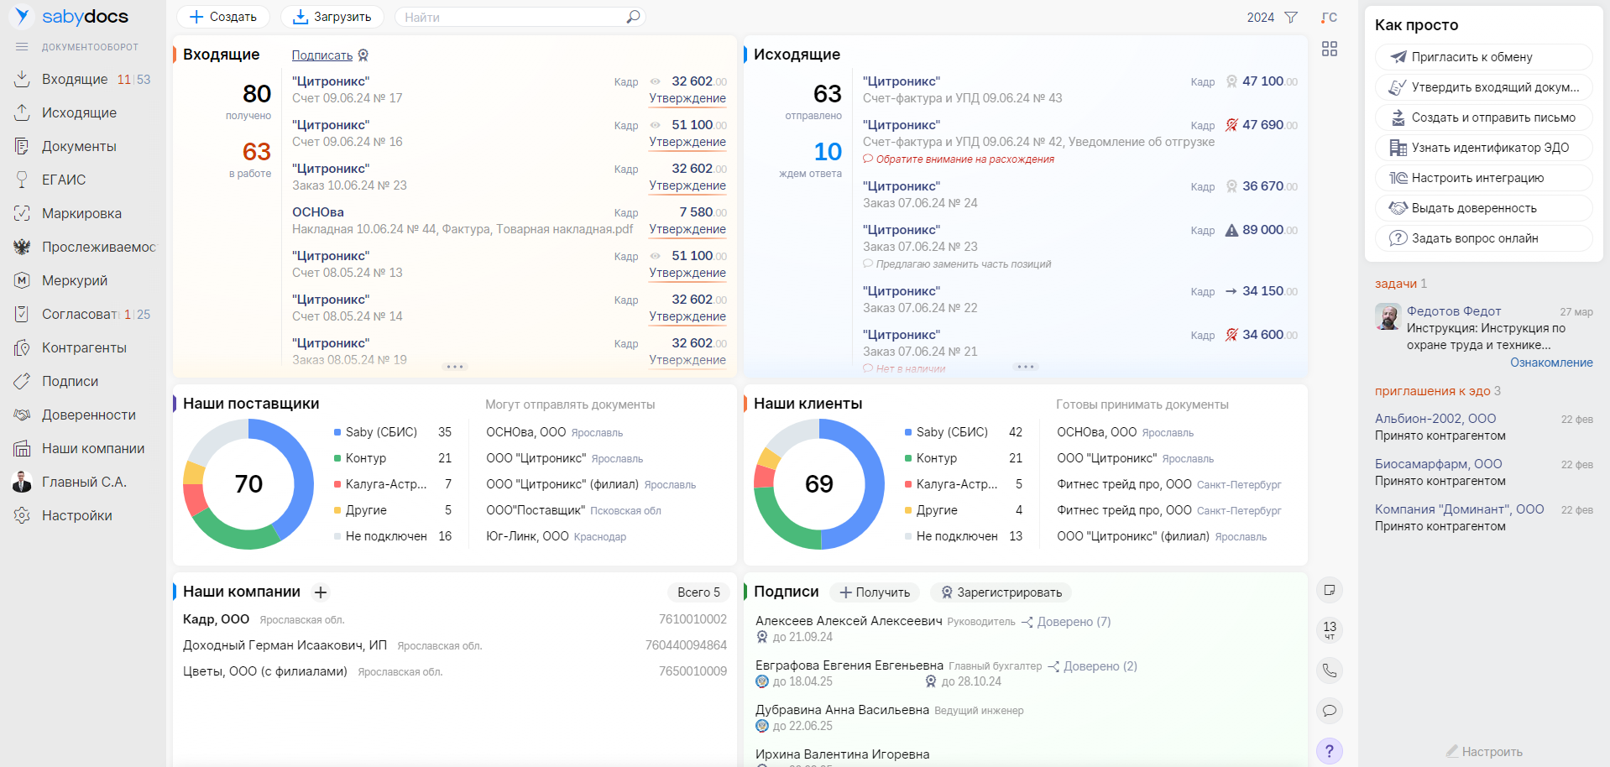Click the Создать button
This screenshot has height=767, width=1610.
pos(223,17)
